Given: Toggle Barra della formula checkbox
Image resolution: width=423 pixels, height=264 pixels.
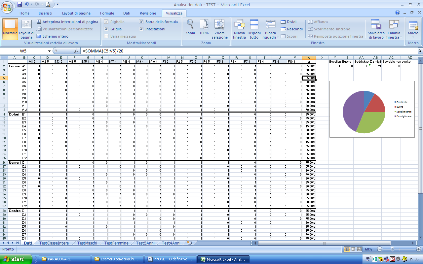Looking at the screenshot, I should click(141, 22).
